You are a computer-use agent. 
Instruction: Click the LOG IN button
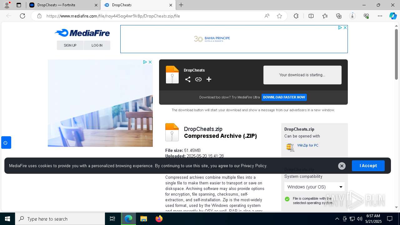pyautogui.click(x=97, y=45)
